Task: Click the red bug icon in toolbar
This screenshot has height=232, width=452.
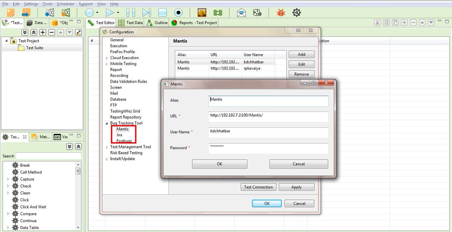Action: click(281, 12)
